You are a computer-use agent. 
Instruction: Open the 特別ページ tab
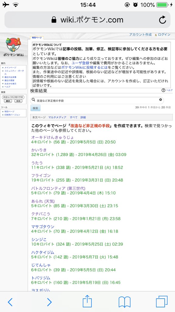coord(37,37)
